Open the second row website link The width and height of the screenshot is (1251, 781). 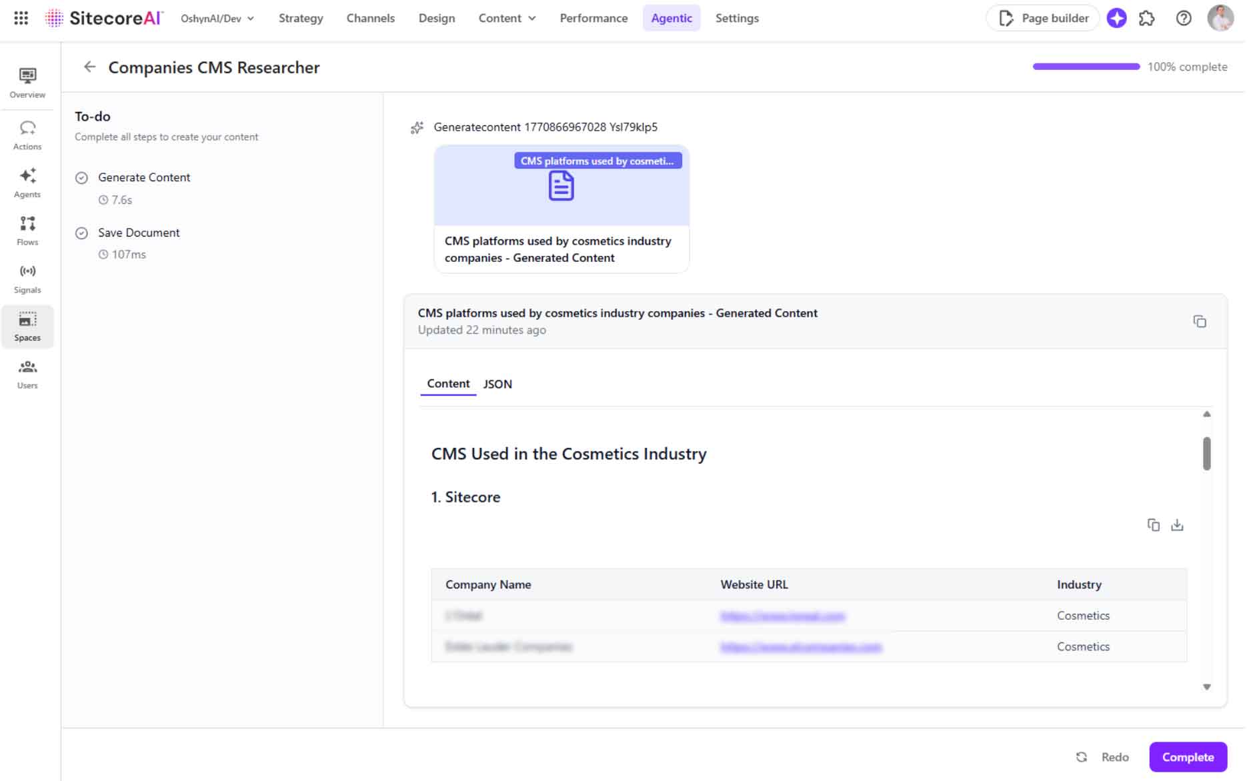(801, 646)
